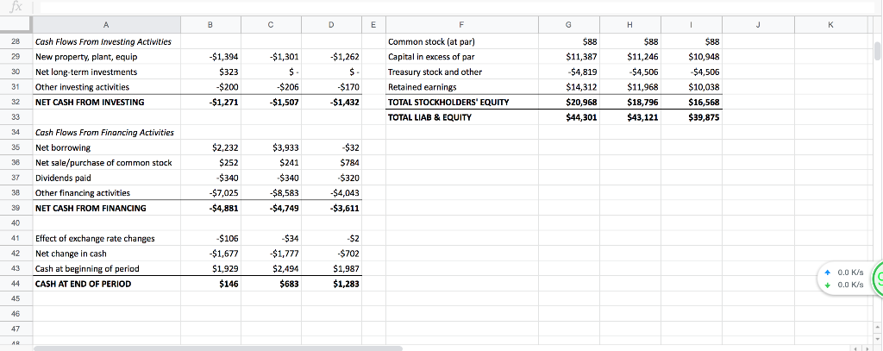Viewport: 883px width, 351px height.
Task: Select row 44 header
Action: click(x=16, y=284)
